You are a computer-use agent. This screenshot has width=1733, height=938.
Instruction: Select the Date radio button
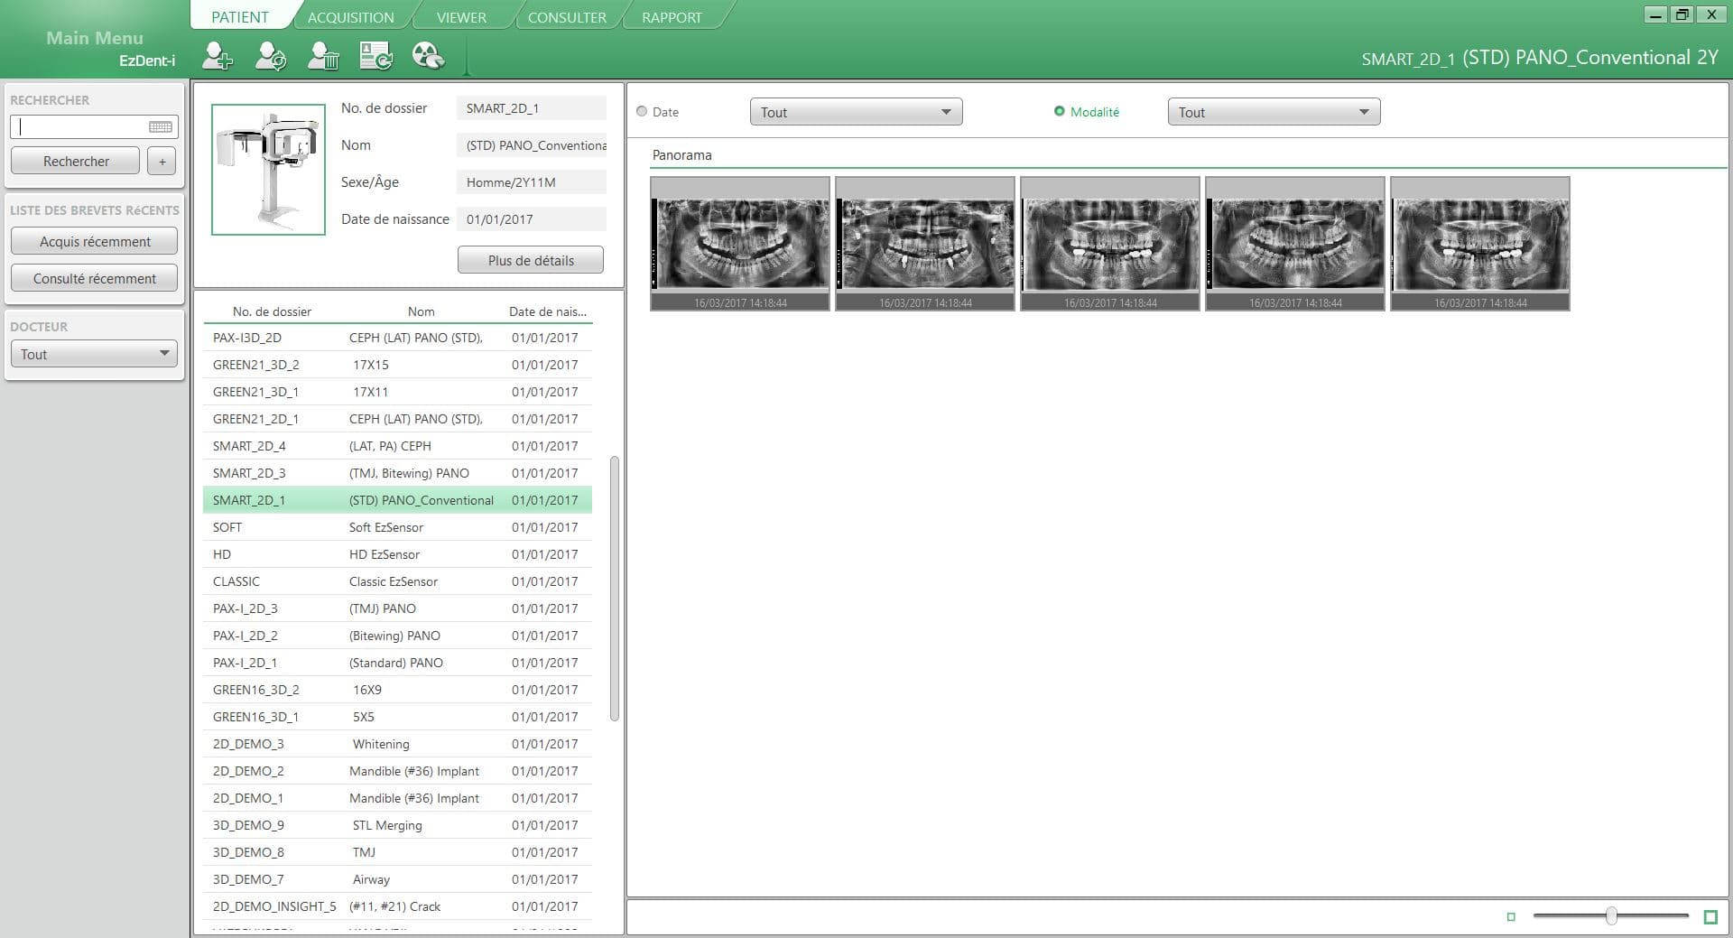pyautogui.click(x=642, y=112)
